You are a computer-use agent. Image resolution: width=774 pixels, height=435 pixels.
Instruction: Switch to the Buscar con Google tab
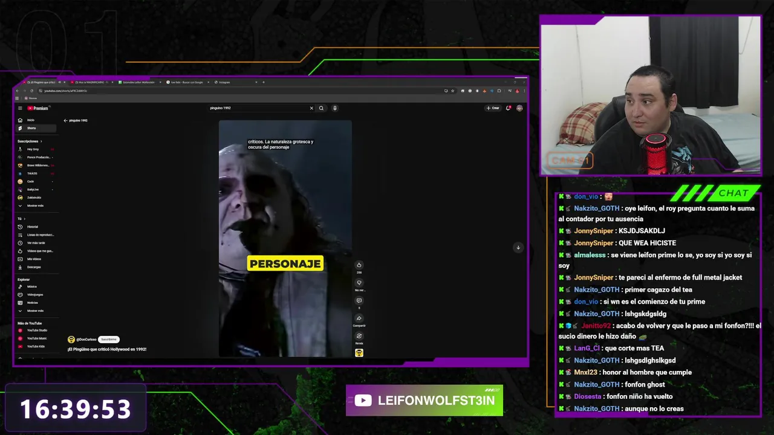[187, 82]
